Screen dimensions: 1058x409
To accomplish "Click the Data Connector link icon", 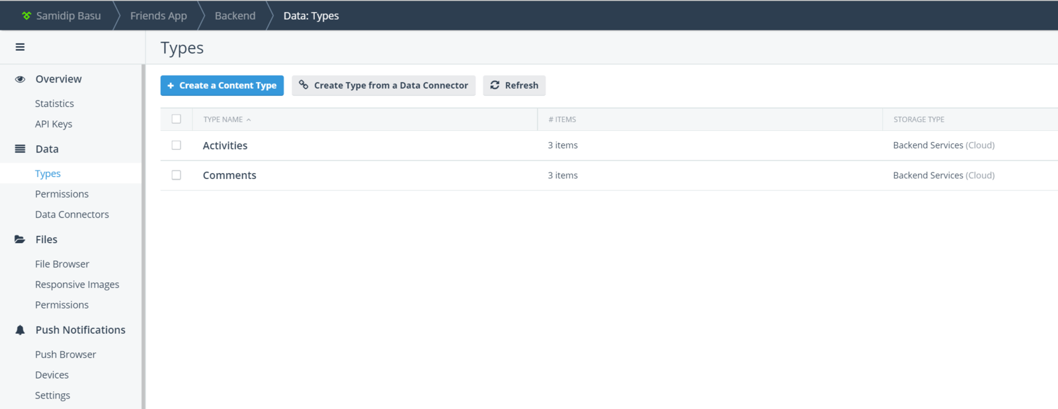I will coord(304,85).
